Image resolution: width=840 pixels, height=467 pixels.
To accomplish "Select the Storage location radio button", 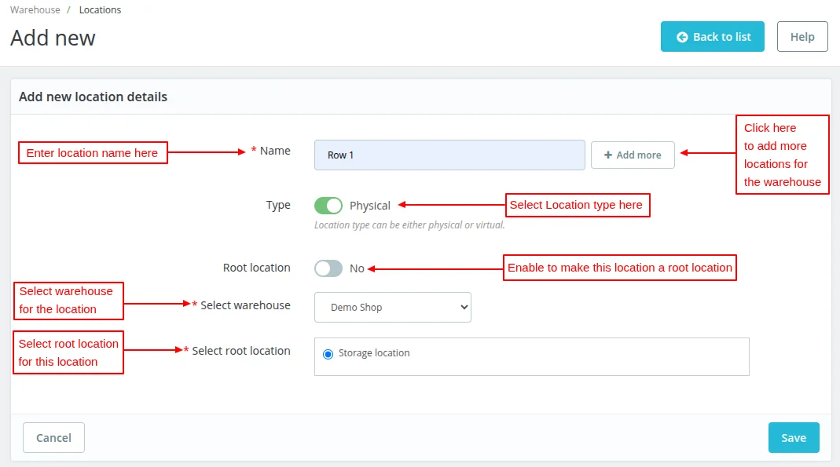I will click(x=328, y=354).
